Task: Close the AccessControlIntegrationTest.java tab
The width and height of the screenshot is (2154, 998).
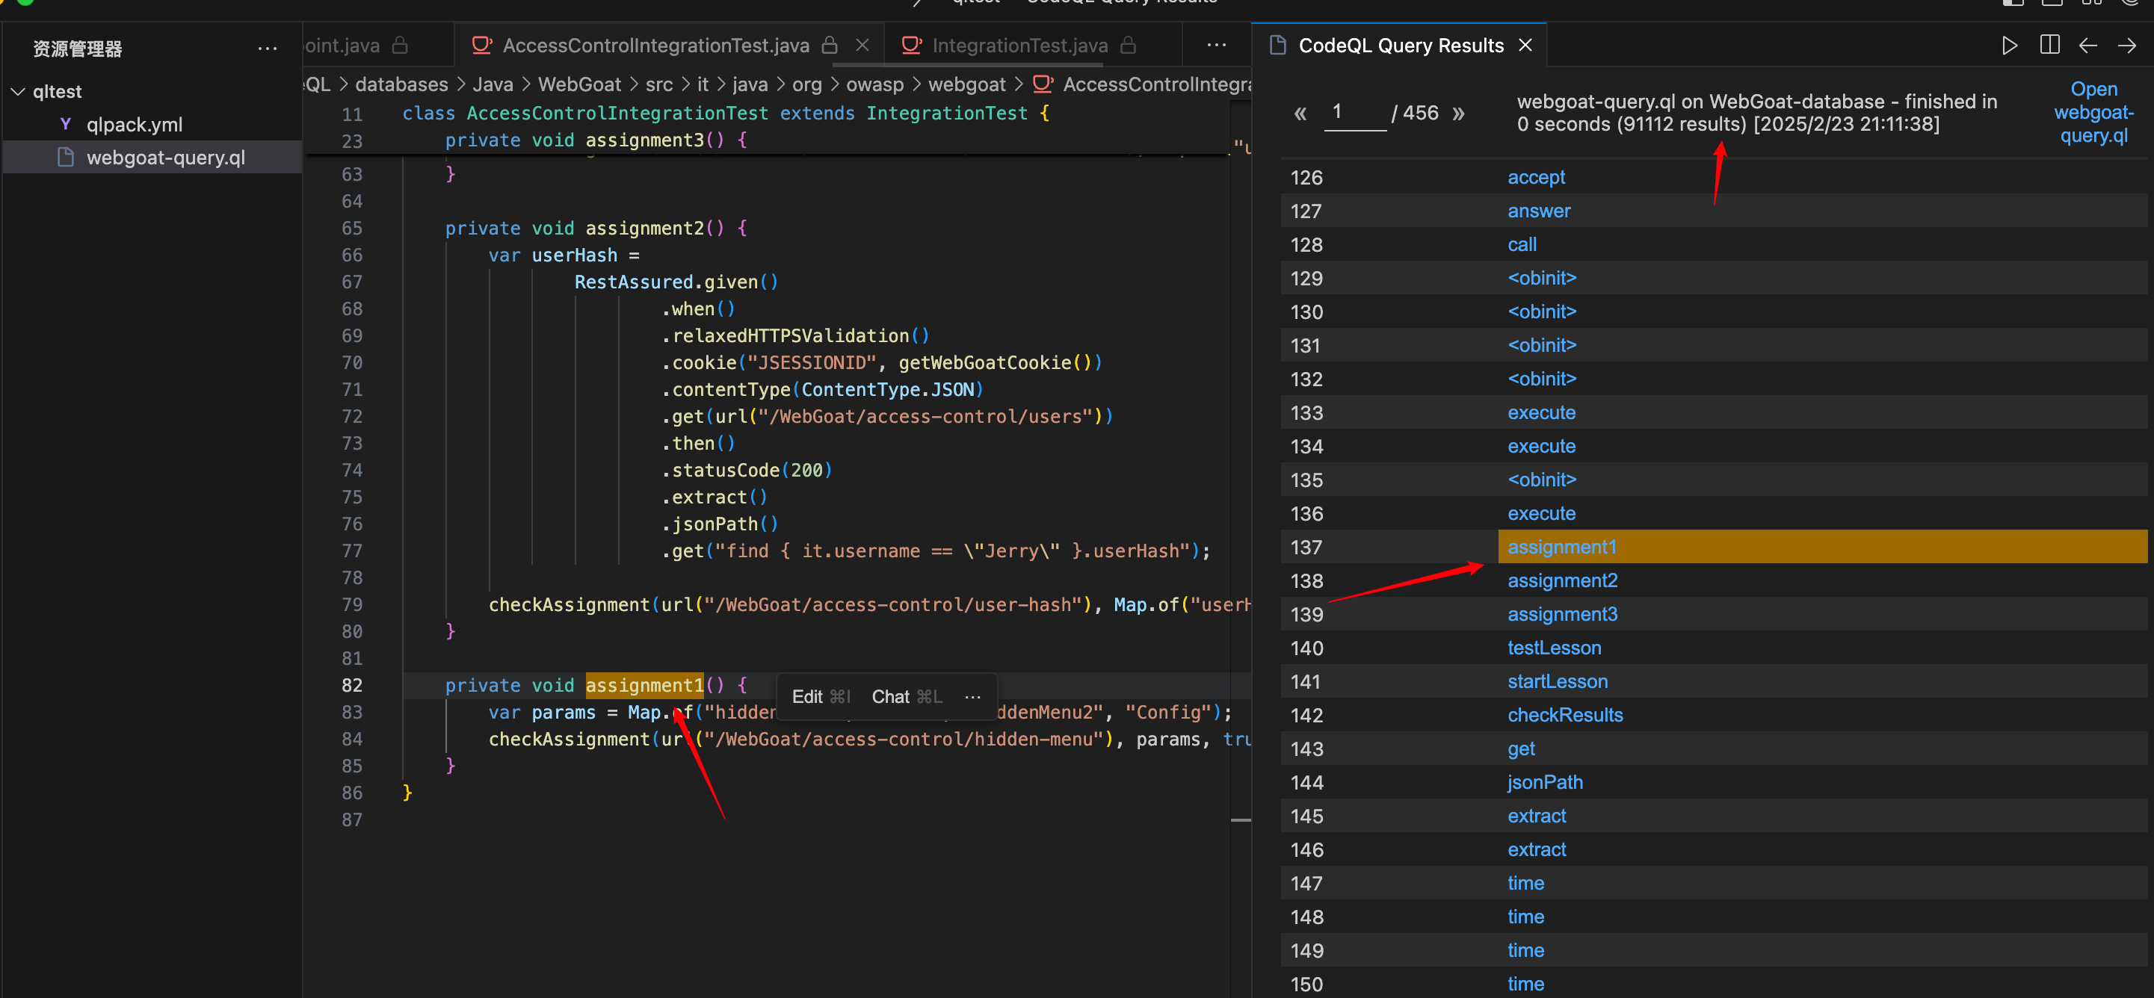Action: [862, 45]
